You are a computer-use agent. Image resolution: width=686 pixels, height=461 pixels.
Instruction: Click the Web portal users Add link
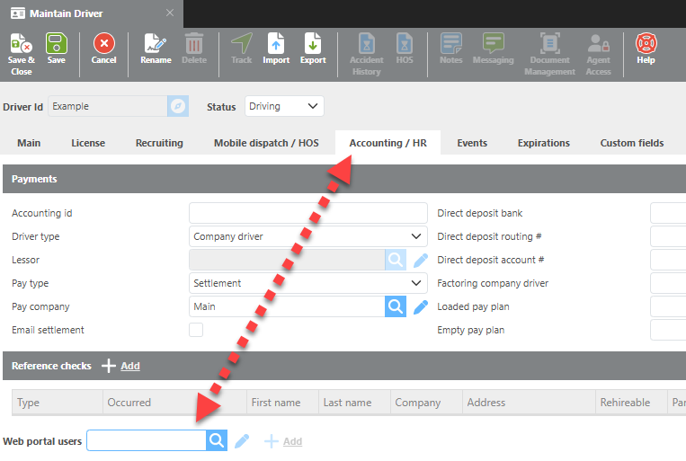[x=292, y=441]
